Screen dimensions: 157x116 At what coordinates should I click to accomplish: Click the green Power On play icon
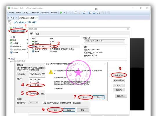[x=61, y=12]
